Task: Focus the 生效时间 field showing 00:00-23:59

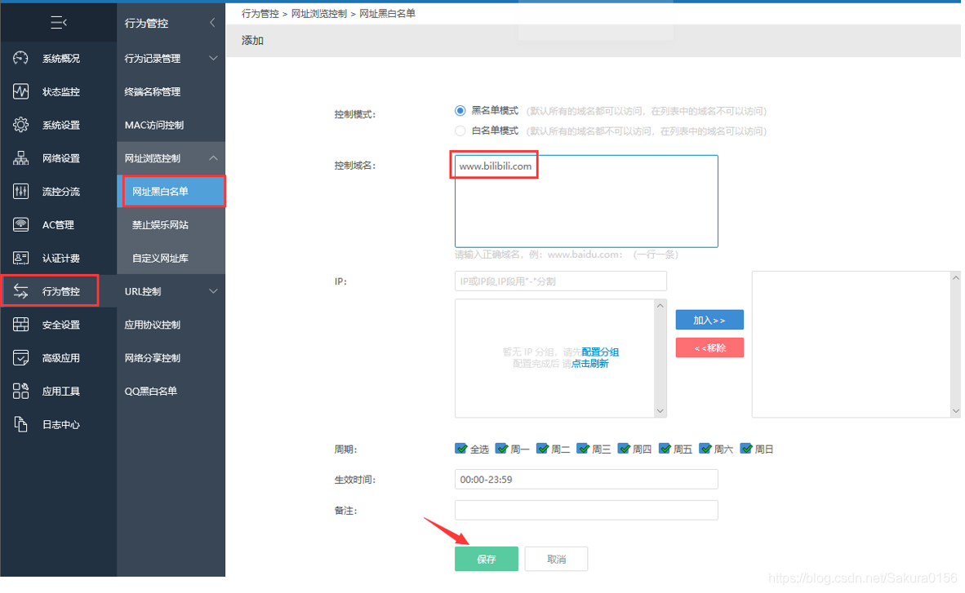Action: pos(586,479)
